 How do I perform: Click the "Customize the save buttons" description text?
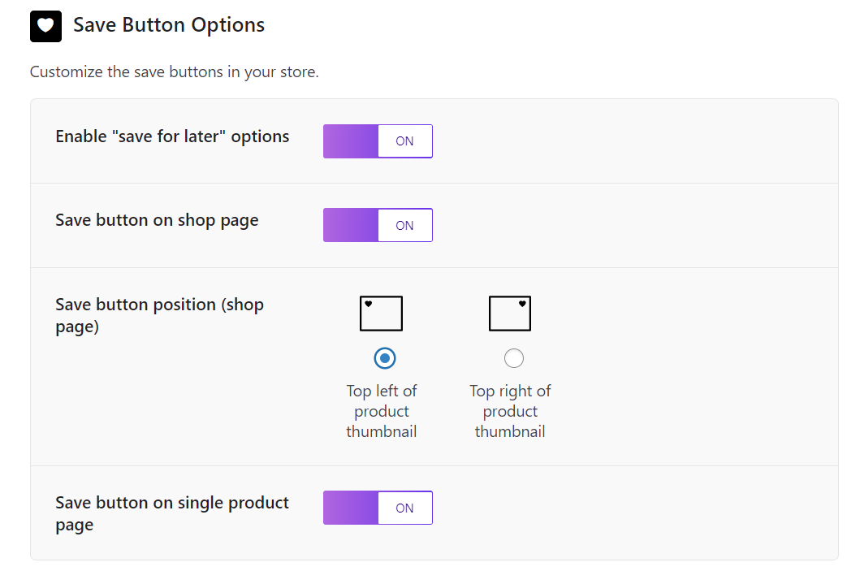174,71
